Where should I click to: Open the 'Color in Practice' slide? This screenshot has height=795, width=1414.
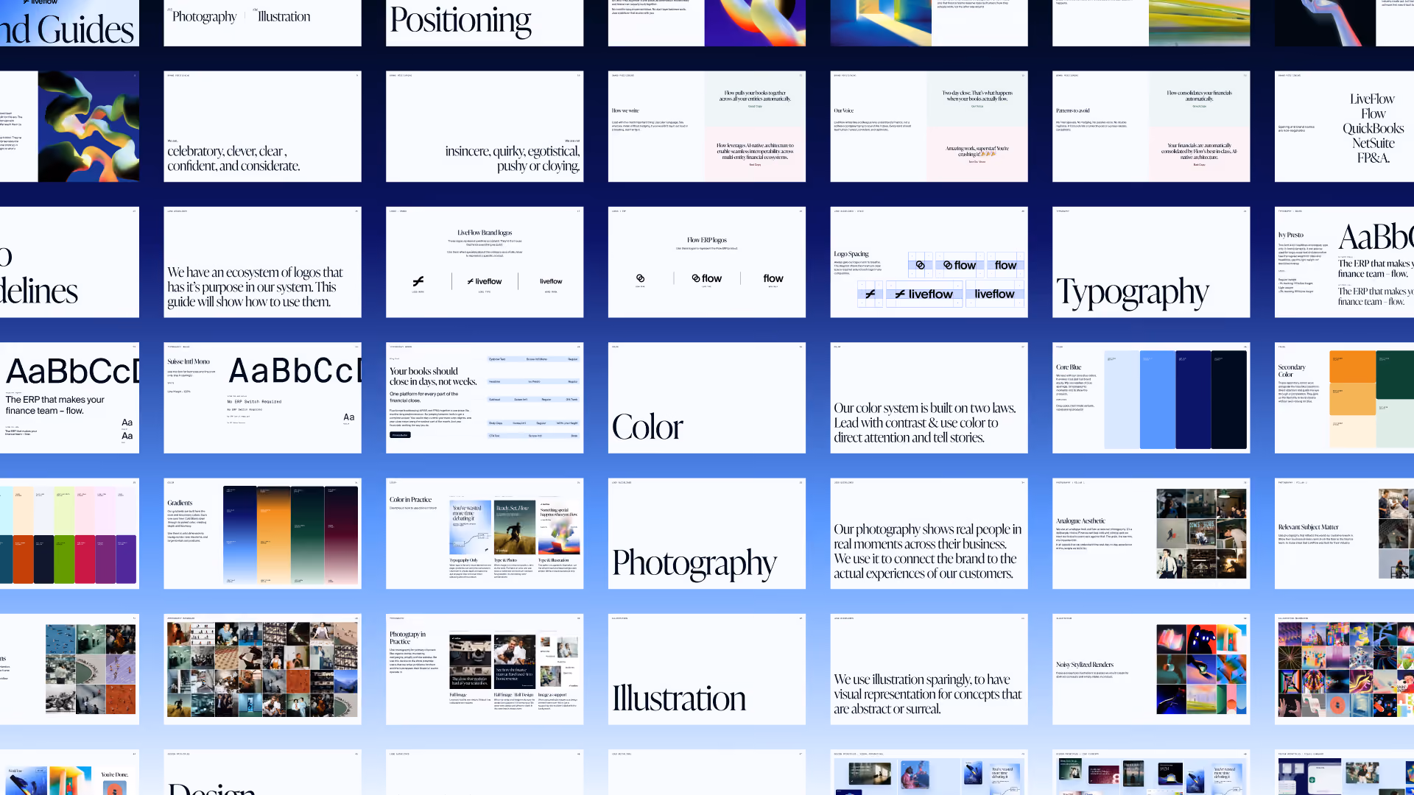coord(485,534)
